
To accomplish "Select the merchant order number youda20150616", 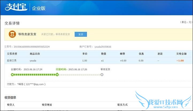I will pyautogui.click(x=103, y=47).
